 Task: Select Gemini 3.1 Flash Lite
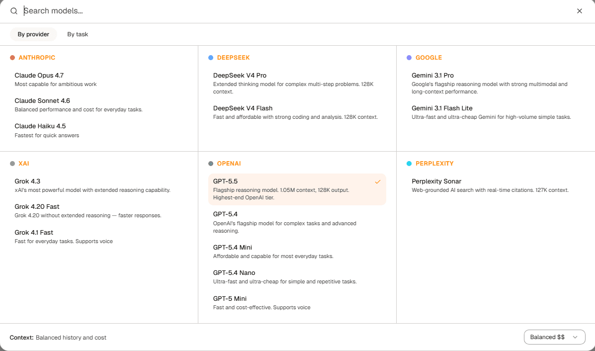(x=496, y=112)
